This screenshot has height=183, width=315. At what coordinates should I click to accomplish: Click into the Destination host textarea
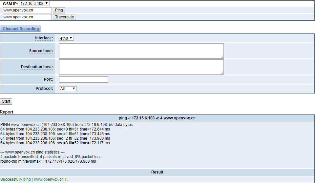[x=141, y=67]
